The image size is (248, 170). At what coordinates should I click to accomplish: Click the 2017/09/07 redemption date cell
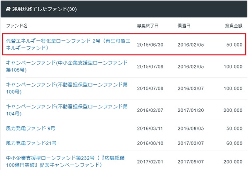click(x=191, y=161)
